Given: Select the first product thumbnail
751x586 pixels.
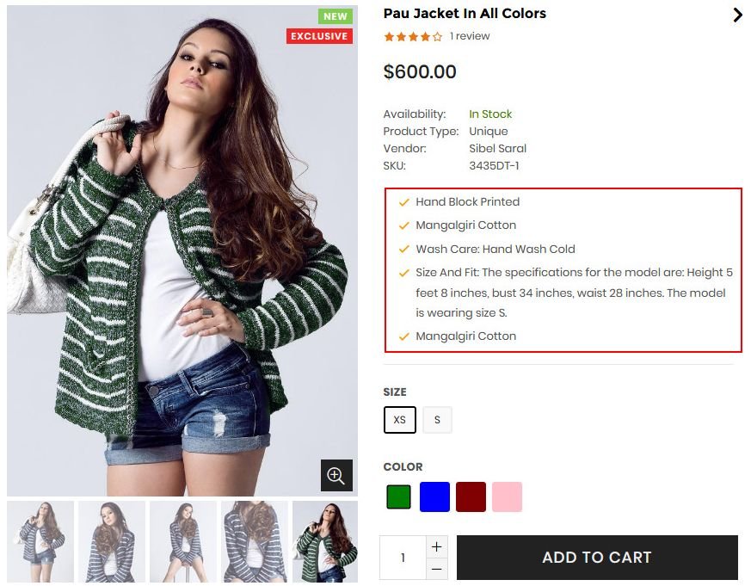Looking at the screenshot, I should click(x=40, y=542).
